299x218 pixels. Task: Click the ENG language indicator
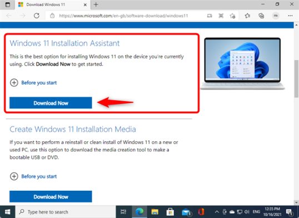point(256,212)
